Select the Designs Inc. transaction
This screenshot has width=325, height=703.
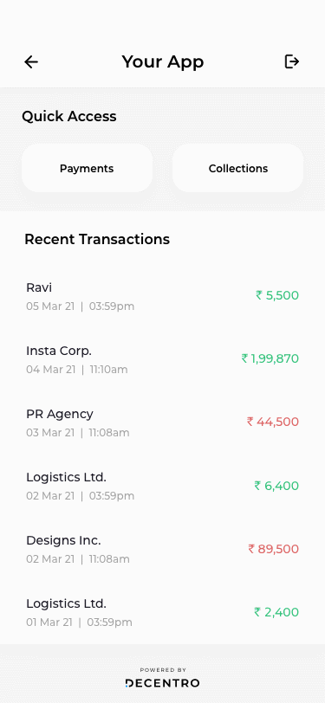tap(163, 549)
